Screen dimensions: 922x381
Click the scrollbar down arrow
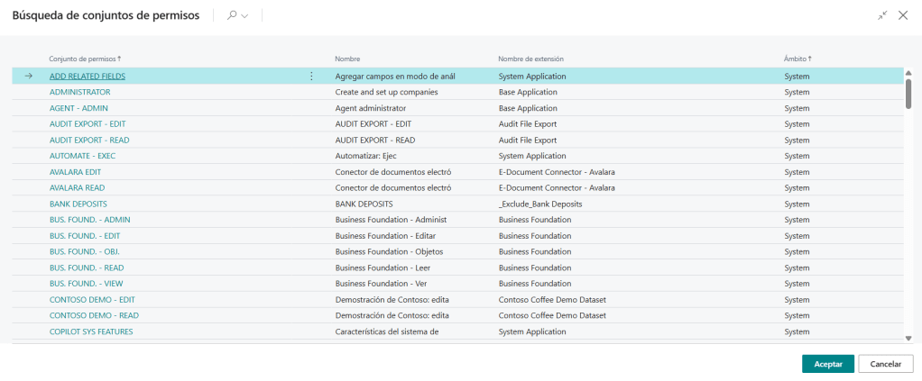908,338
